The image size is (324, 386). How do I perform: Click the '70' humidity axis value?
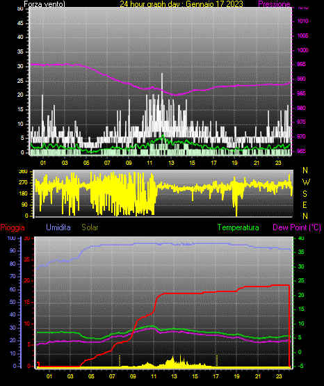pyautogui.click(x=13, y=276)
